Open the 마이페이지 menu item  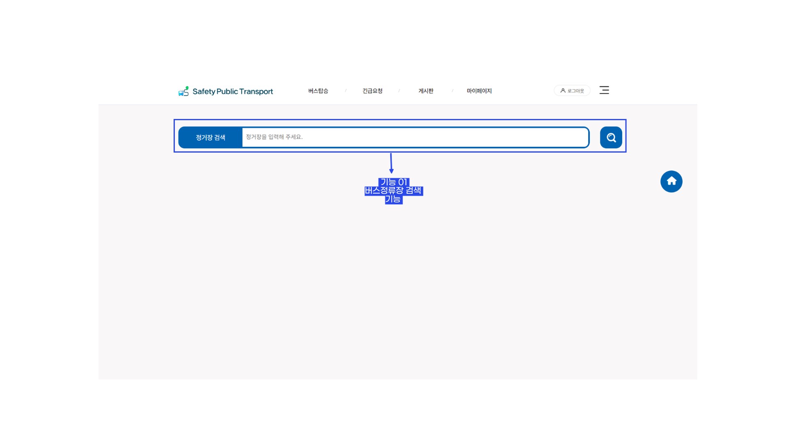tap(479, 91)
